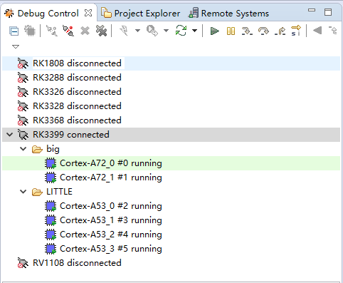Collapse the RK3399 connected tree node
This screenshot has height=283, width=343.
click(x=9, y=135)
